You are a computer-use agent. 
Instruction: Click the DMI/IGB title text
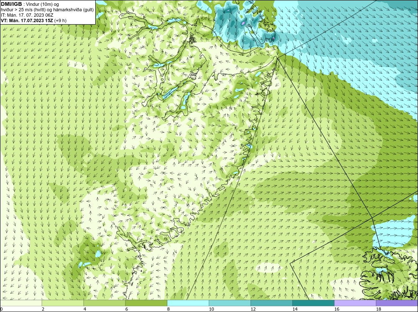point(11,4)
